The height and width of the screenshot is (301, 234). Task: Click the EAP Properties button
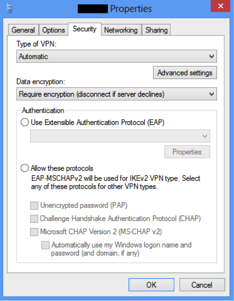click(x=187, y=152)
